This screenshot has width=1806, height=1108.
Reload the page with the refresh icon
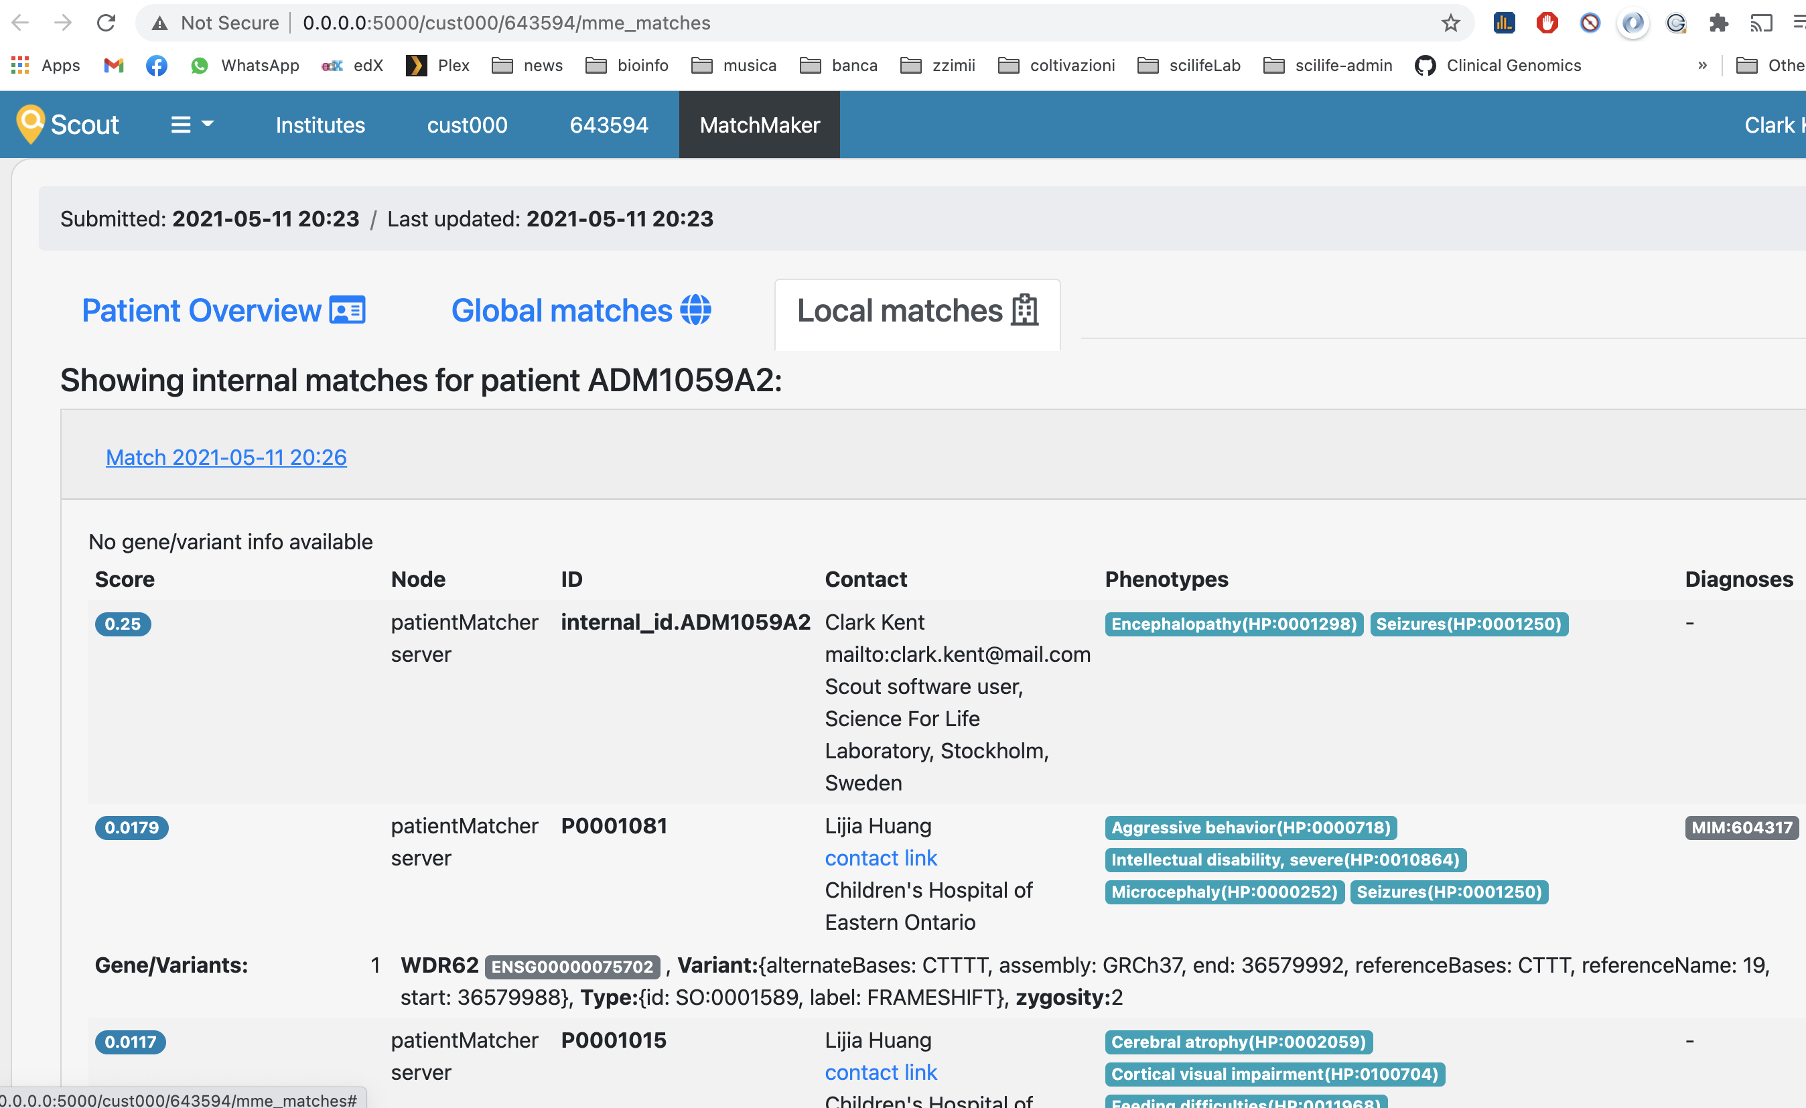[107, 23]
